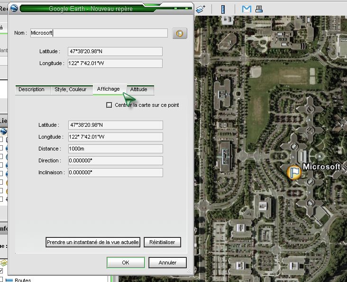Click the placemark icon chooser button
347x282 pixels.
[x=180, y=34]
